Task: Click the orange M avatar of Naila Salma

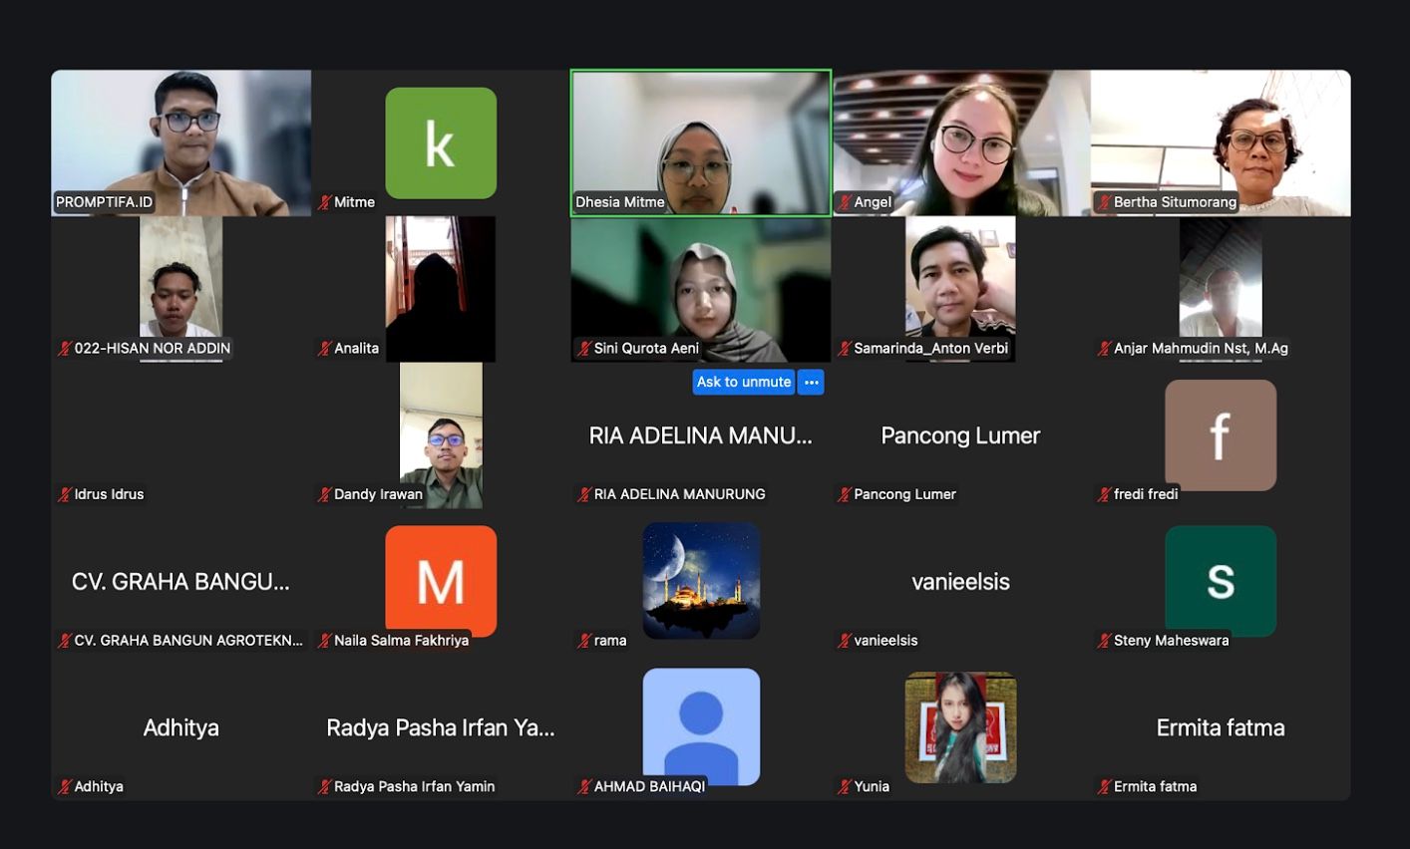Action: [x=441, y=579]
